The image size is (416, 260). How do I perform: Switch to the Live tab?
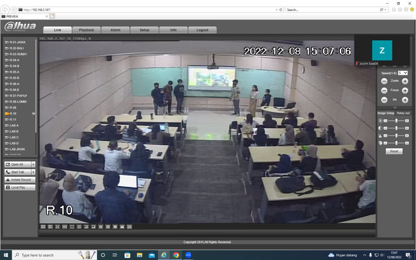click(57, 30)
